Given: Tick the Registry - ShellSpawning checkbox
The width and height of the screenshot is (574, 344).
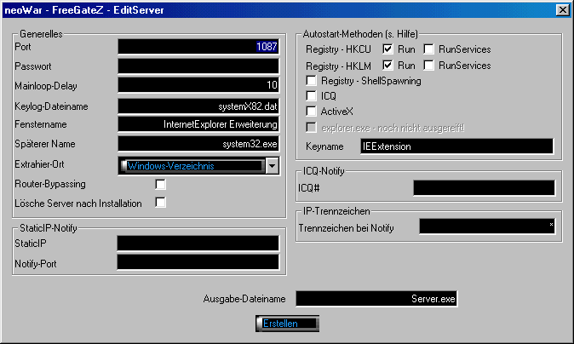Looking at the screenshot, I should point(313,81).
